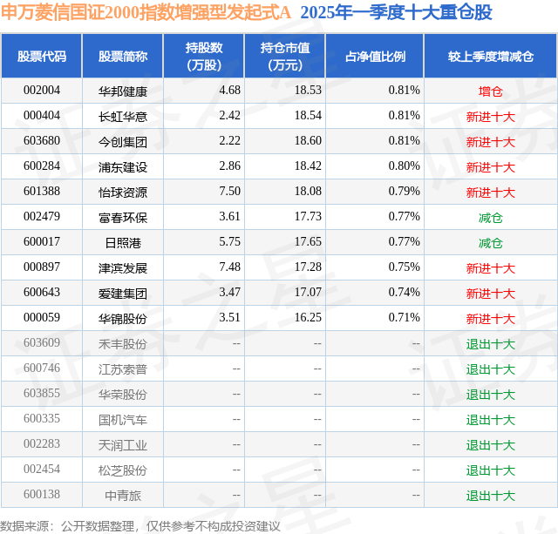Select stock code 600643
This screenshot has height=534, width=558.
click(42, 292)
